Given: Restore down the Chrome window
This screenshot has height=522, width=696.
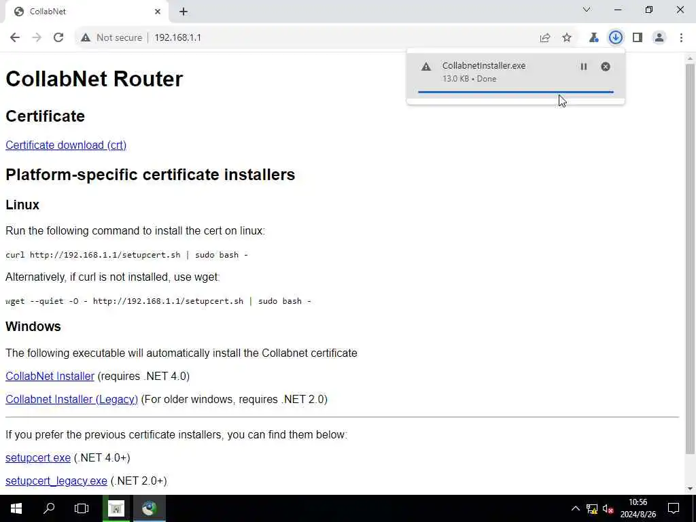Looking at the screenshot, I should tap(649, 10).
